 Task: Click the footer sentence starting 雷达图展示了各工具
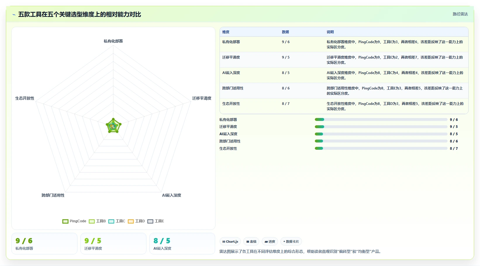click(x=301, y=251)
